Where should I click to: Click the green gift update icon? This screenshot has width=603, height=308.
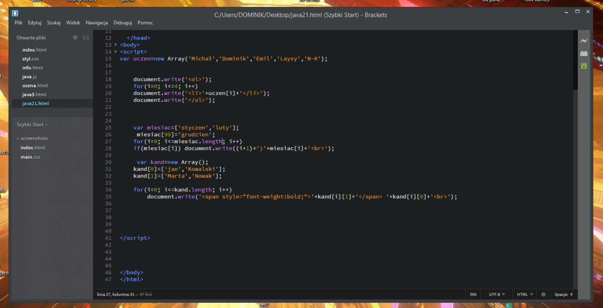click(584, 66)
